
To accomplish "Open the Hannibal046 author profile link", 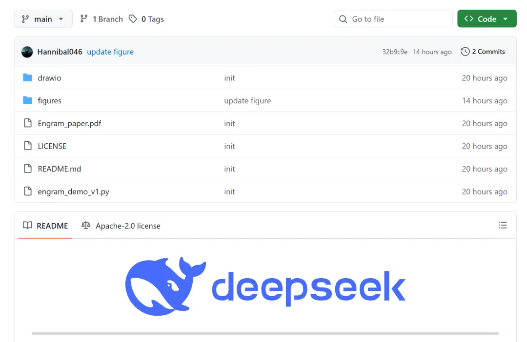I will pos(60,52).
